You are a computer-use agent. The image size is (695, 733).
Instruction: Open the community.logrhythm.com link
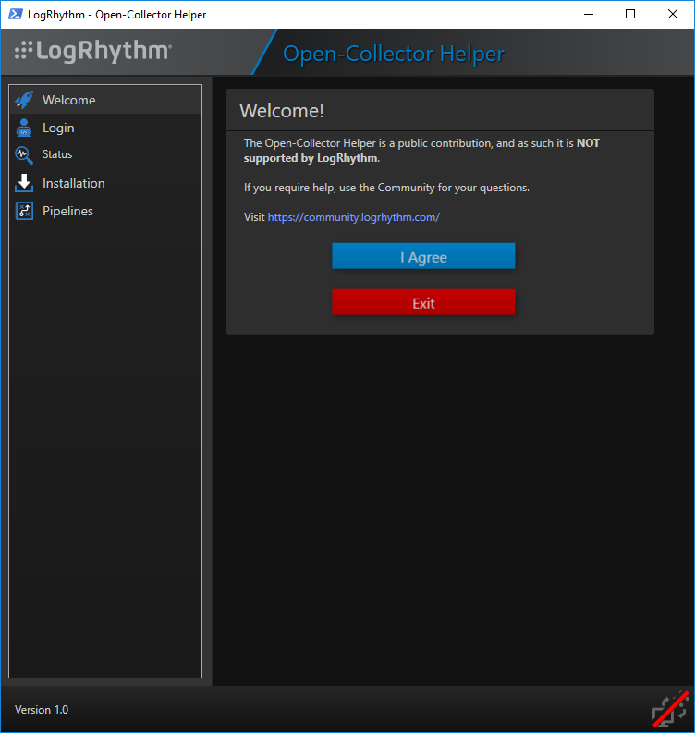353,217
